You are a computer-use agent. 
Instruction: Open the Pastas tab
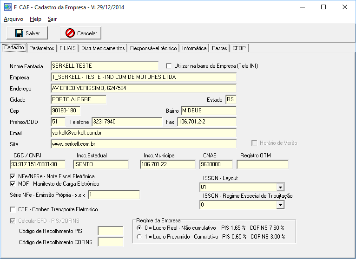pos(219,48)
